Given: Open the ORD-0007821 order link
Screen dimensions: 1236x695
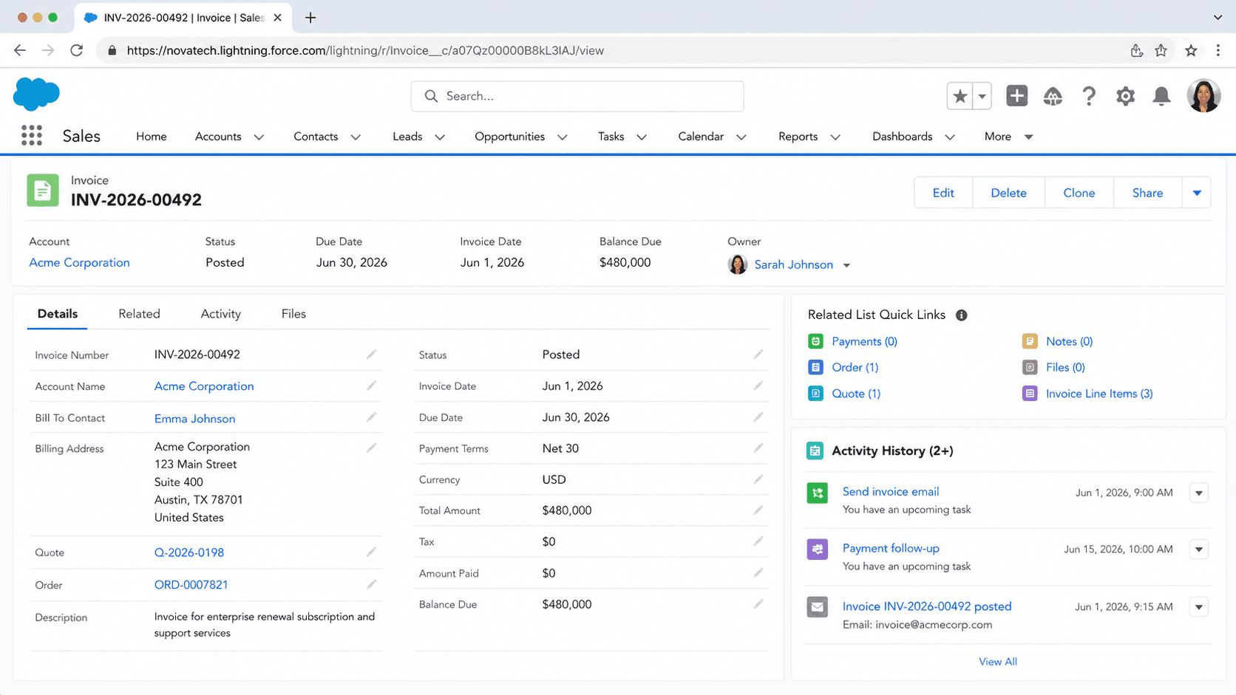Looking at the screenshot, I should 191,585.
